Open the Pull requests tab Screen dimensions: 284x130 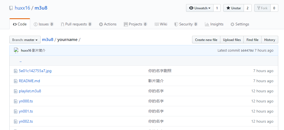(76, 24)
